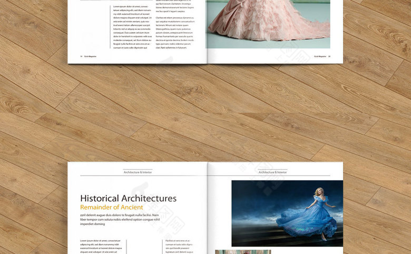Click 'Architecture & Interior' header above the blue gown photo
Viewport: 411px width, 254px height.
click(272, 172)
